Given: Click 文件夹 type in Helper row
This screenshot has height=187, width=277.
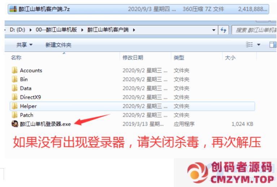Looking at the screenshot, I should [x=181, y=106].
